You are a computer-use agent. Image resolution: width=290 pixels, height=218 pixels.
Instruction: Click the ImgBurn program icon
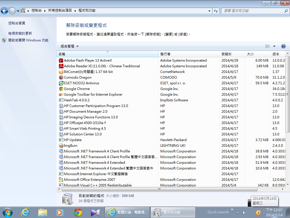(x=61, y=146)
